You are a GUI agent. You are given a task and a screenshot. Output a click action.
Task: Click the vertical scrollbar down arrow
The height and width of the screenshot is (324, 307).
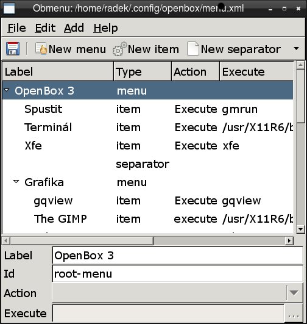tap(301, 229)
